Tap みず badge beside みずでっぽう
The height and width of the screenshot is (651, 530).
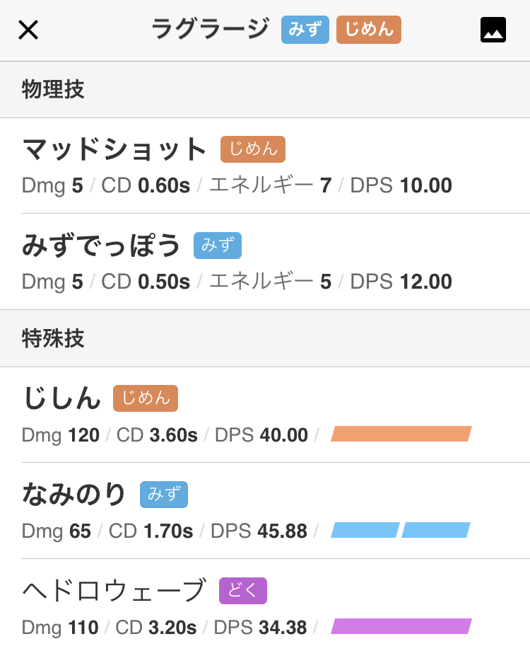218,246
